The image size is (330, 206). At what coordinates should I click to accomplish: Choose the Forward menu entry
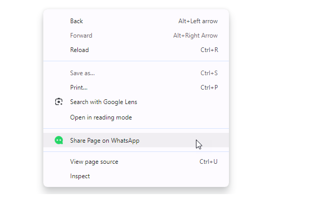tap(81, 36)
